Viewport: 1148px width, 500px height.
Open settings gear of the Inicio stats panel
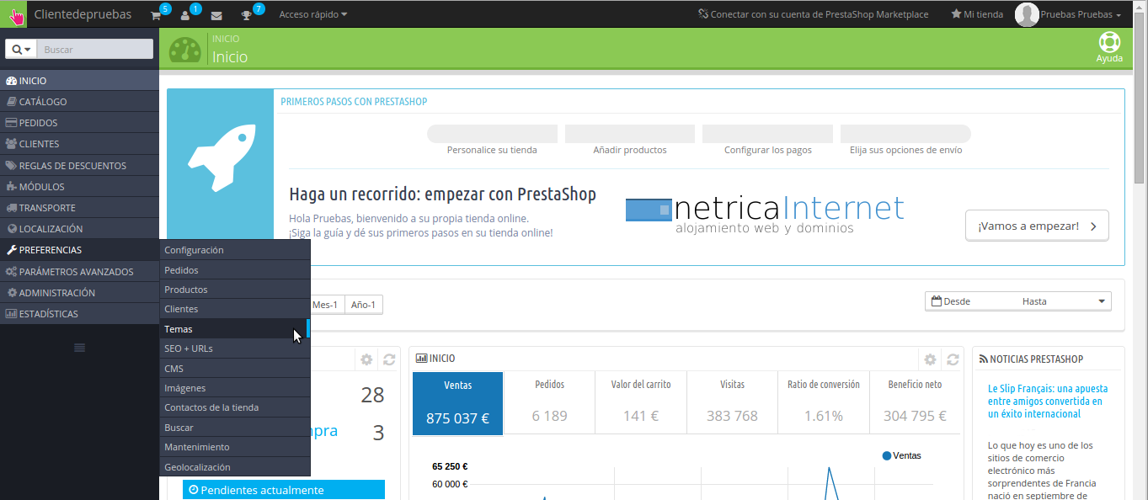click(930, 359)
